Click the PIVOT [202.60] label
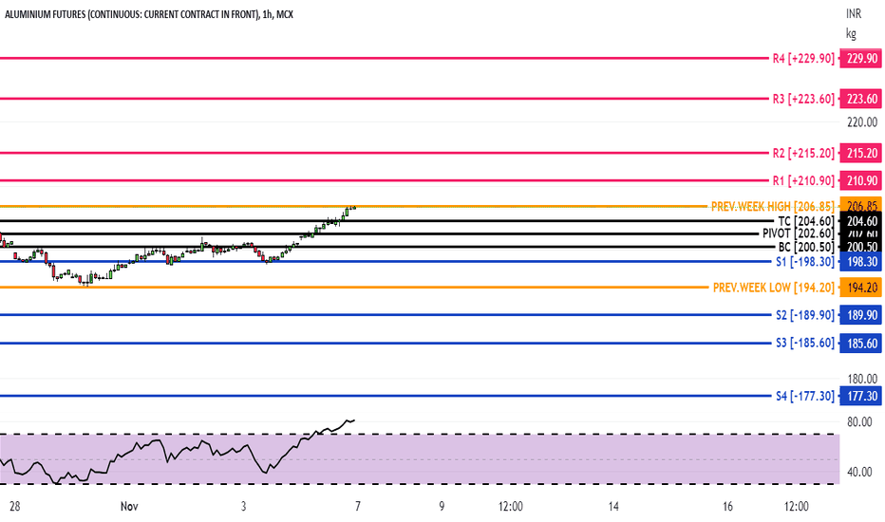Image resolution: width=885 pixels, height=522 pixels. 798,233
